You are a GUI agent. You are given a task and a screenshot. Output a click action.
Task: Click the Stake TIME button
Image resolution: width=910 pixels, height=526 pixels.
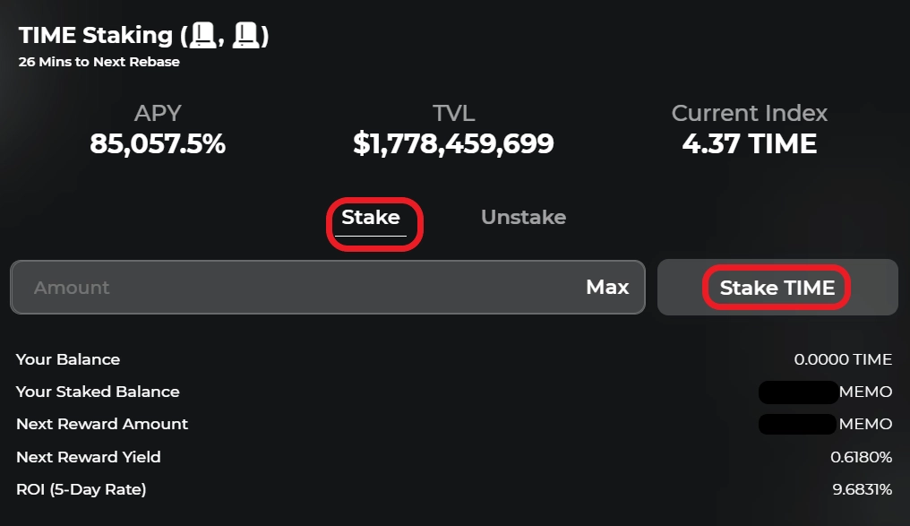pyautogui.click(x=777, y=288)
